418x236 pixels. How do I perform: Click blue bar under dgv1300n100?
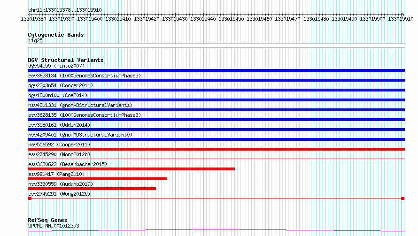(x=216, y=100)
